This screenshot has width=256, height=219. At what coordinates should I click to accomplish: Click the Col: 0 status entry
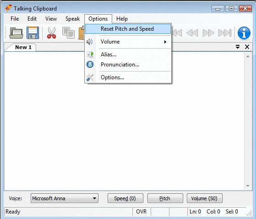click(x=213, y=212)
